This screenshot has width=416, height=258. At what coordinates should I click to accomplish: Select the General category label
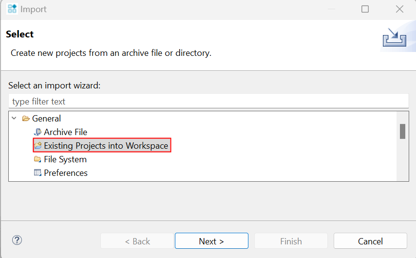click(46, 119)
